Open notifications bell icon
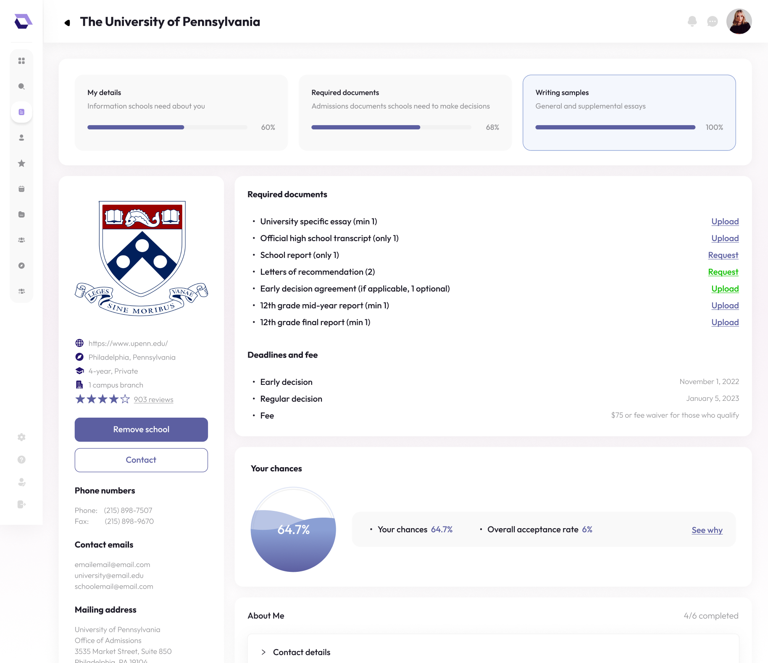The width and height of the screenshot is (768, 663). [x=692, y=21]
